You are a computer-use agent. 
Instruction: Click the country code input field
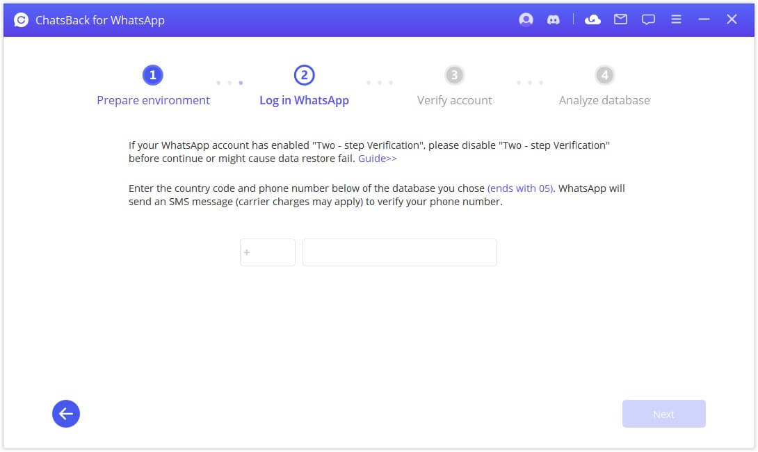[268, 252]
